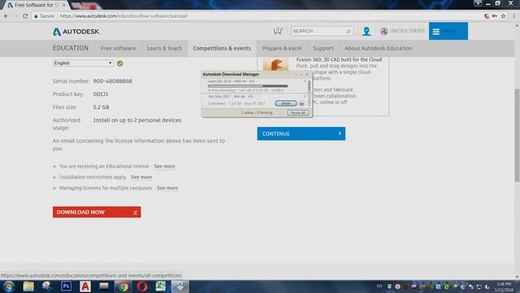Click the EN language indicator in tray
520x293 pixels.
[379, 286]
